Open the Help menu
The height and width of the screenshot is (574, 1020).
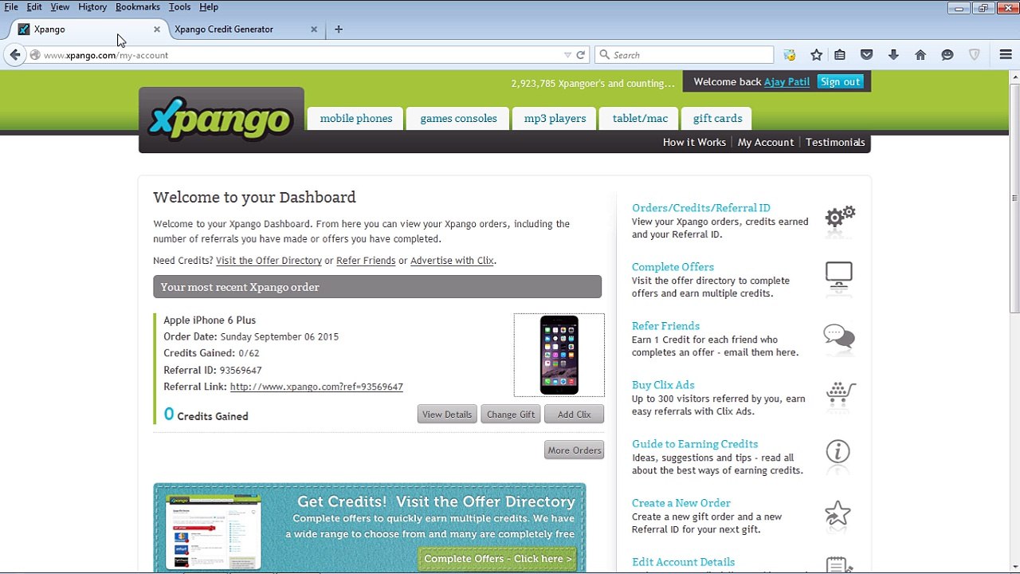(209, 7)
